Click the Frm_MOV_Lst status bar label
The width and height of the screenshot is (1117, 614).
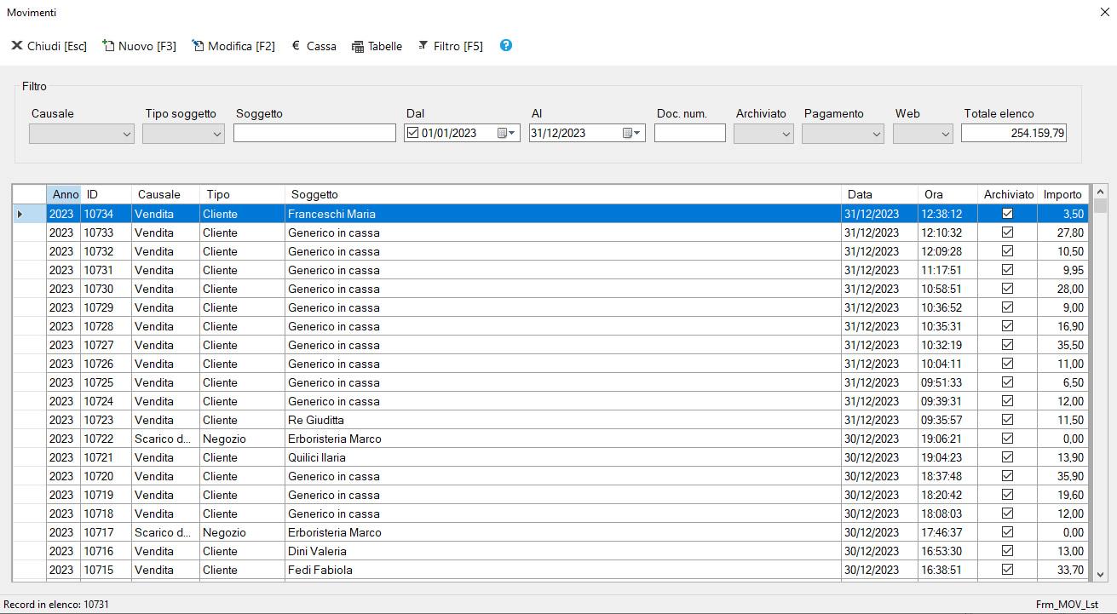coord(1067,605)
